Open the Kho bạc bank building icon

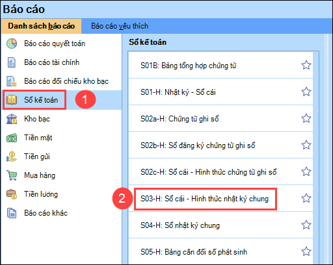pyautogui.click(x=12, y=119)
